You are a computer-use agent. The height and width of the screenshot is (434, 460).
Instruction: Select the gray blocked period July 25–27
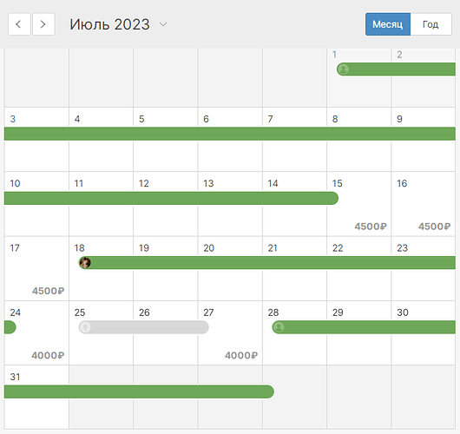pyautogui.click(x=144, y=327)
